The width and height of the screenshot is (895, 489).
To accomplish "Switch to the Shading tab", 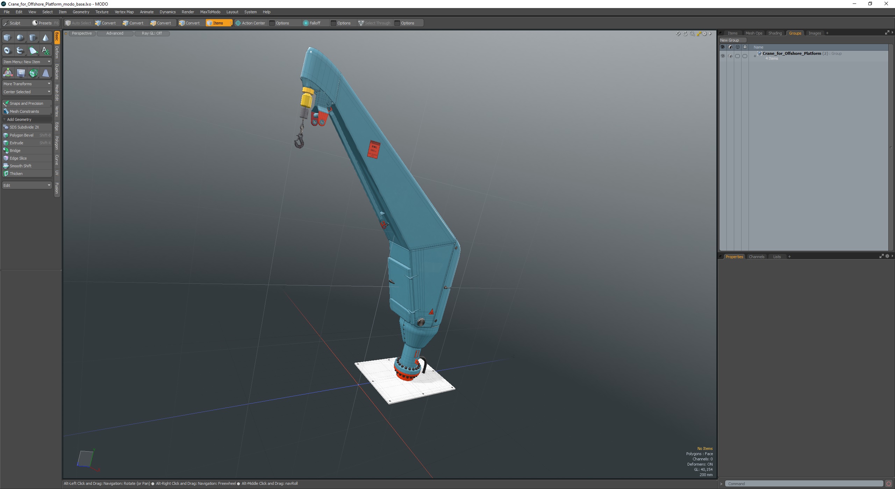I will (x=775, y=33).
